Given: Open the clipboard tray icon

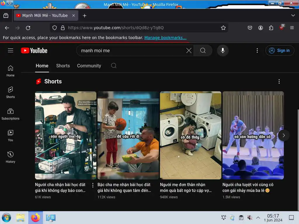Looking at the screenshot, I should click(x=241, y=218).
